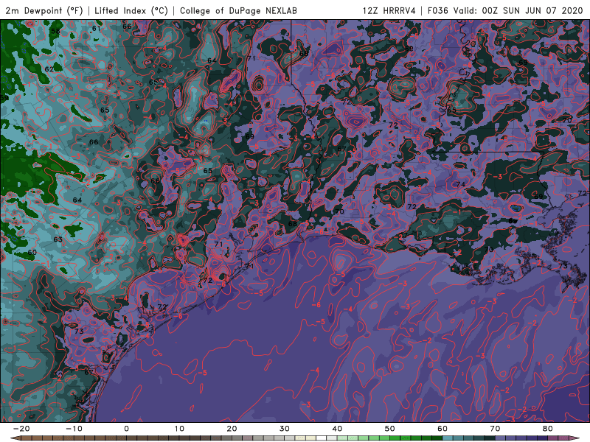Click the "58" dewpoint value on the map
This screenshot has height=442, width=590.
(x=56, y=31)
